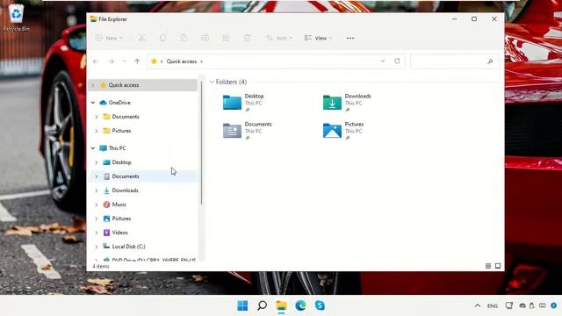Open the View dropdown menu
Image resolution: width=562 pixels, height=316 pixels.
click(x=318, y=38)
